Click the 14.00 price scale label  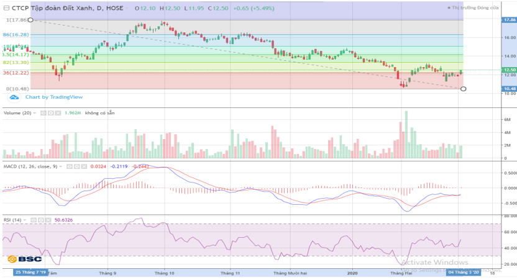coord(510,56)
